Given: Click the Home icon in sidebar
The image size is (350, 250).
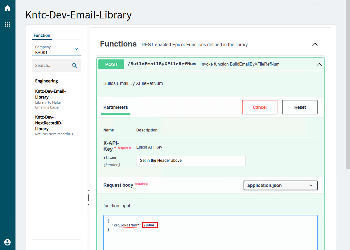Looking at the screenshot, I should pyautogui.click(x=7, y=8).
